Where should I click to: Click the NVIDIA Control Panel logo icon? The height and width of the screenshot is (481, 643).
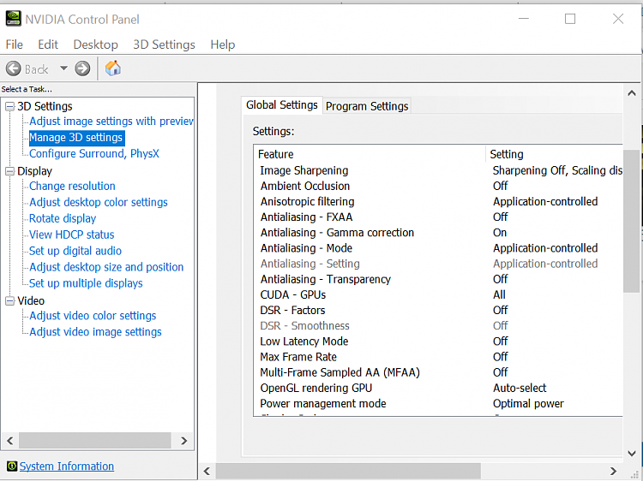pos(13,19)
